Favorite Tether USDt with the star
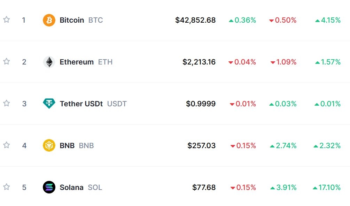 6,103
